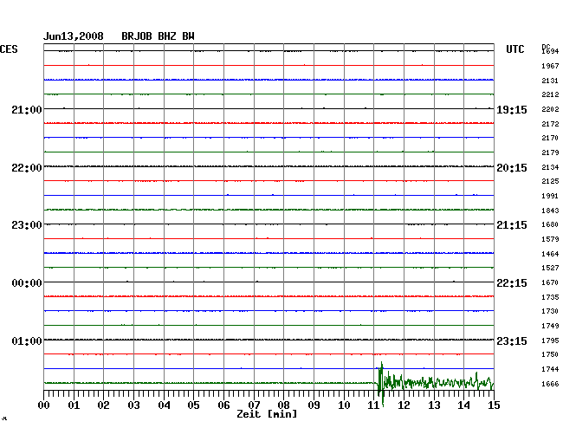Select the 21:00 local time label

[x=27, y=109]
